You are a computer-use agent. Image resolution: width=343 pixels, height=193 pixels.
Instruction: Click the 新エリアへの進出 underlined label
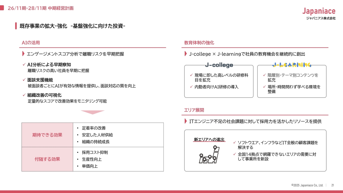(x=209, y=139)
